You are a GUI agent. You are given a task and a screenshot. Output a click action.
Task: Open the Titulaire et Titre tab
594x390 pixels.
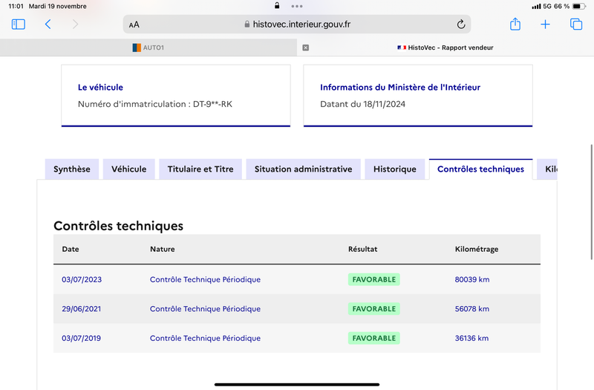click(x=200, y=169)
